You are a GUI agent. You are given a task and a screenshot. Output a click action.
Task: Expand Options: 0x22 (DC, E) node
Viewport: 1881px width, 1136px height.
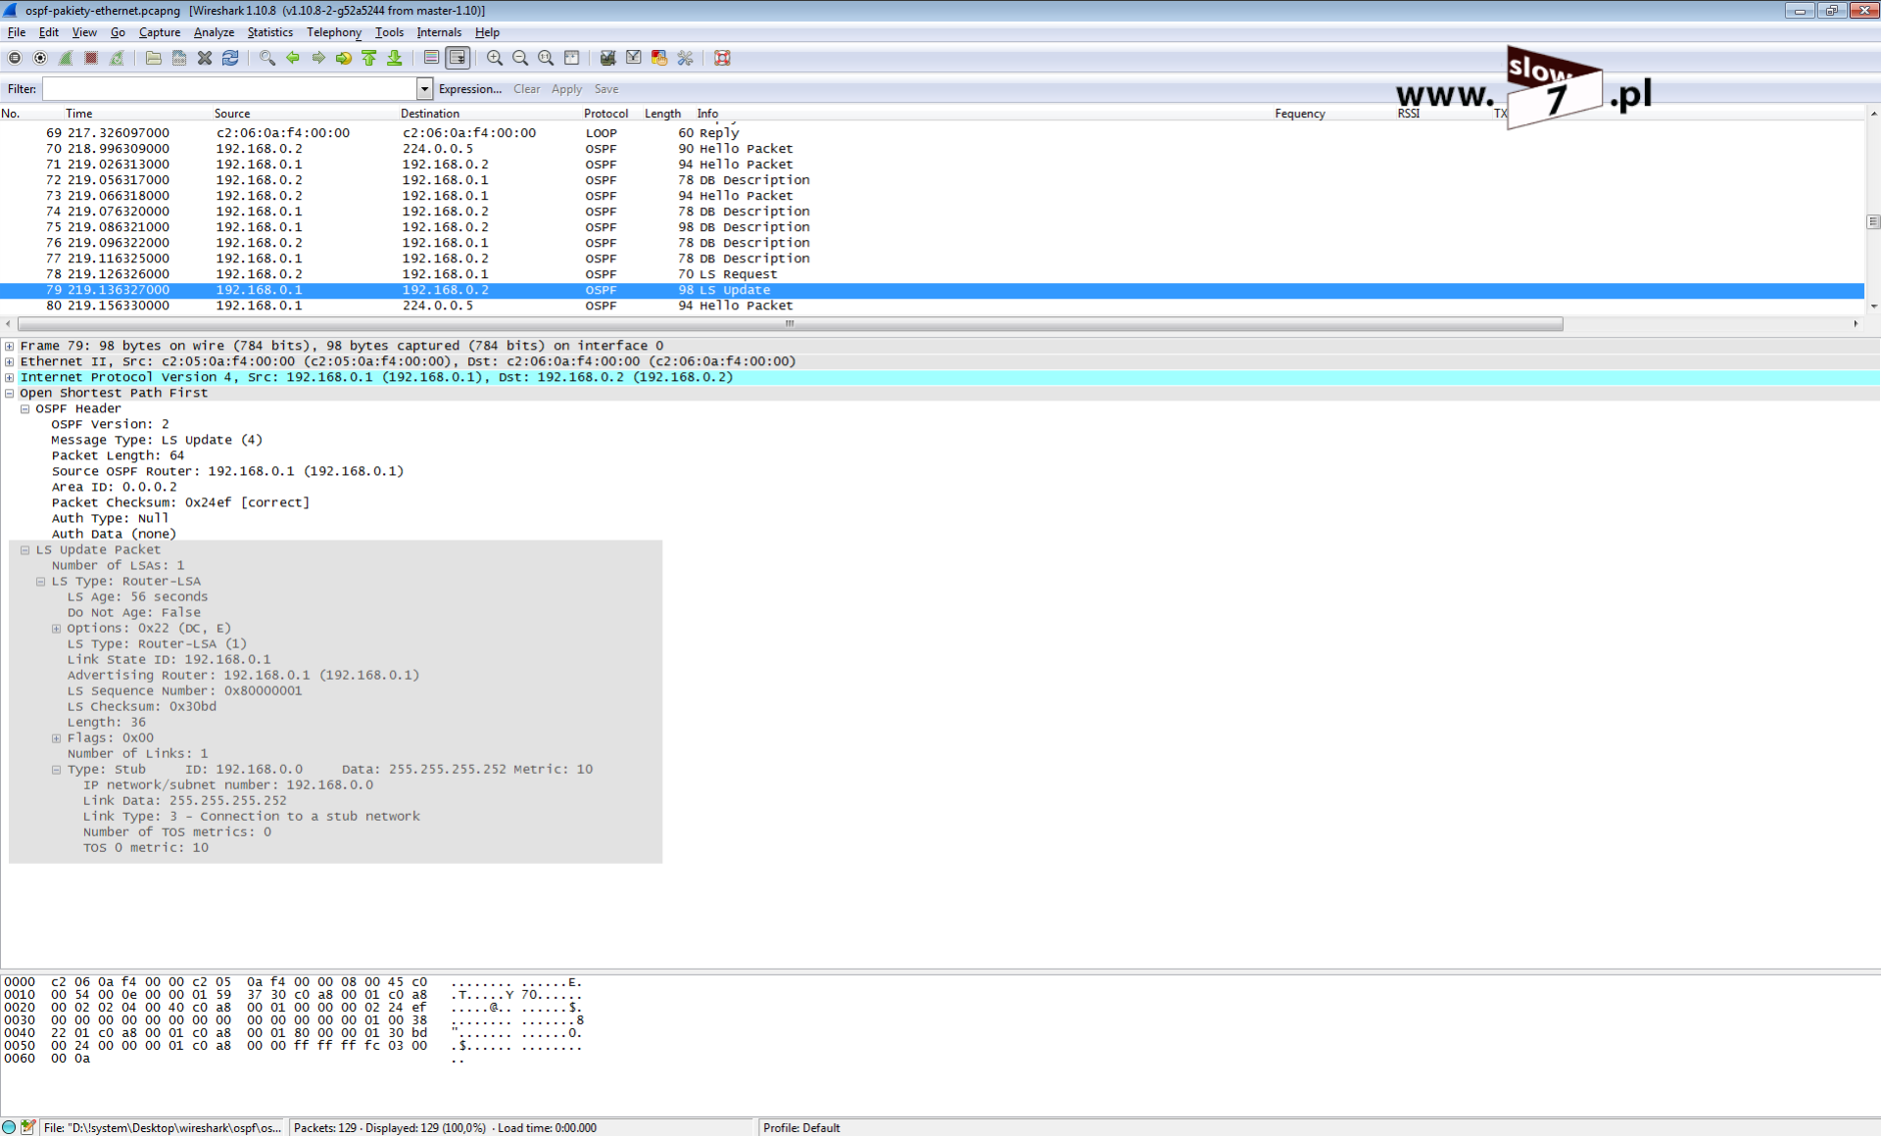[x=56, y=628]
